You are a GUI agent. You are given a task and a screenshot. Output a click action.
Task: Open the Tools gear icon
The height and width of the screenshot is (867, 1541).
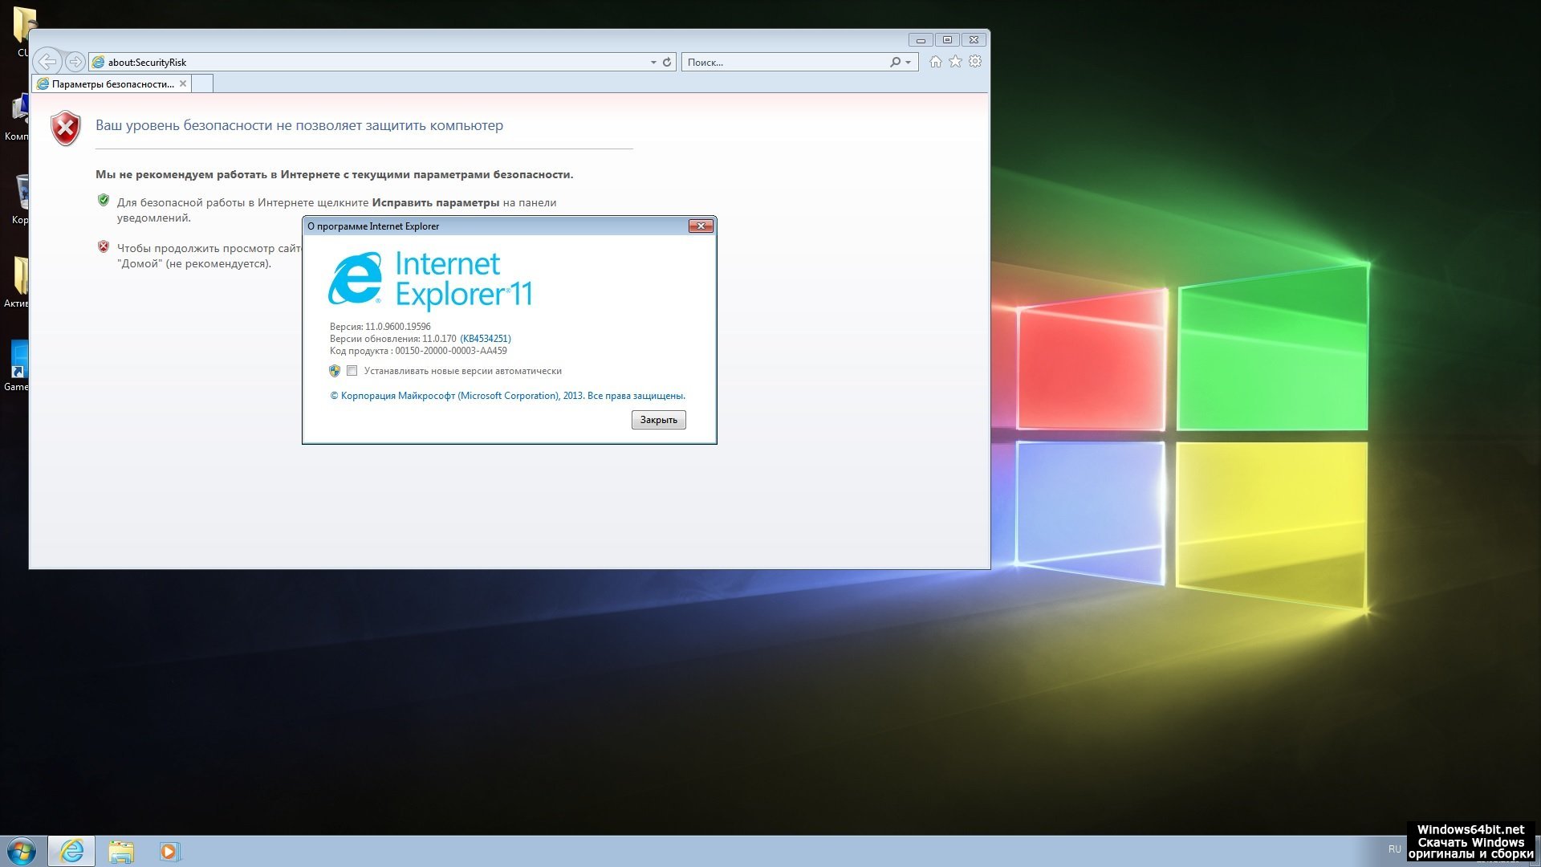[975, 62]
